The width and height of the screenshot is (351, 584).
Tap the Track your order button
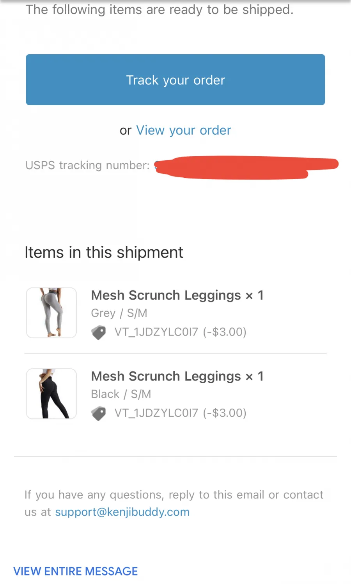pyautogui.click(x=175, y=80)
